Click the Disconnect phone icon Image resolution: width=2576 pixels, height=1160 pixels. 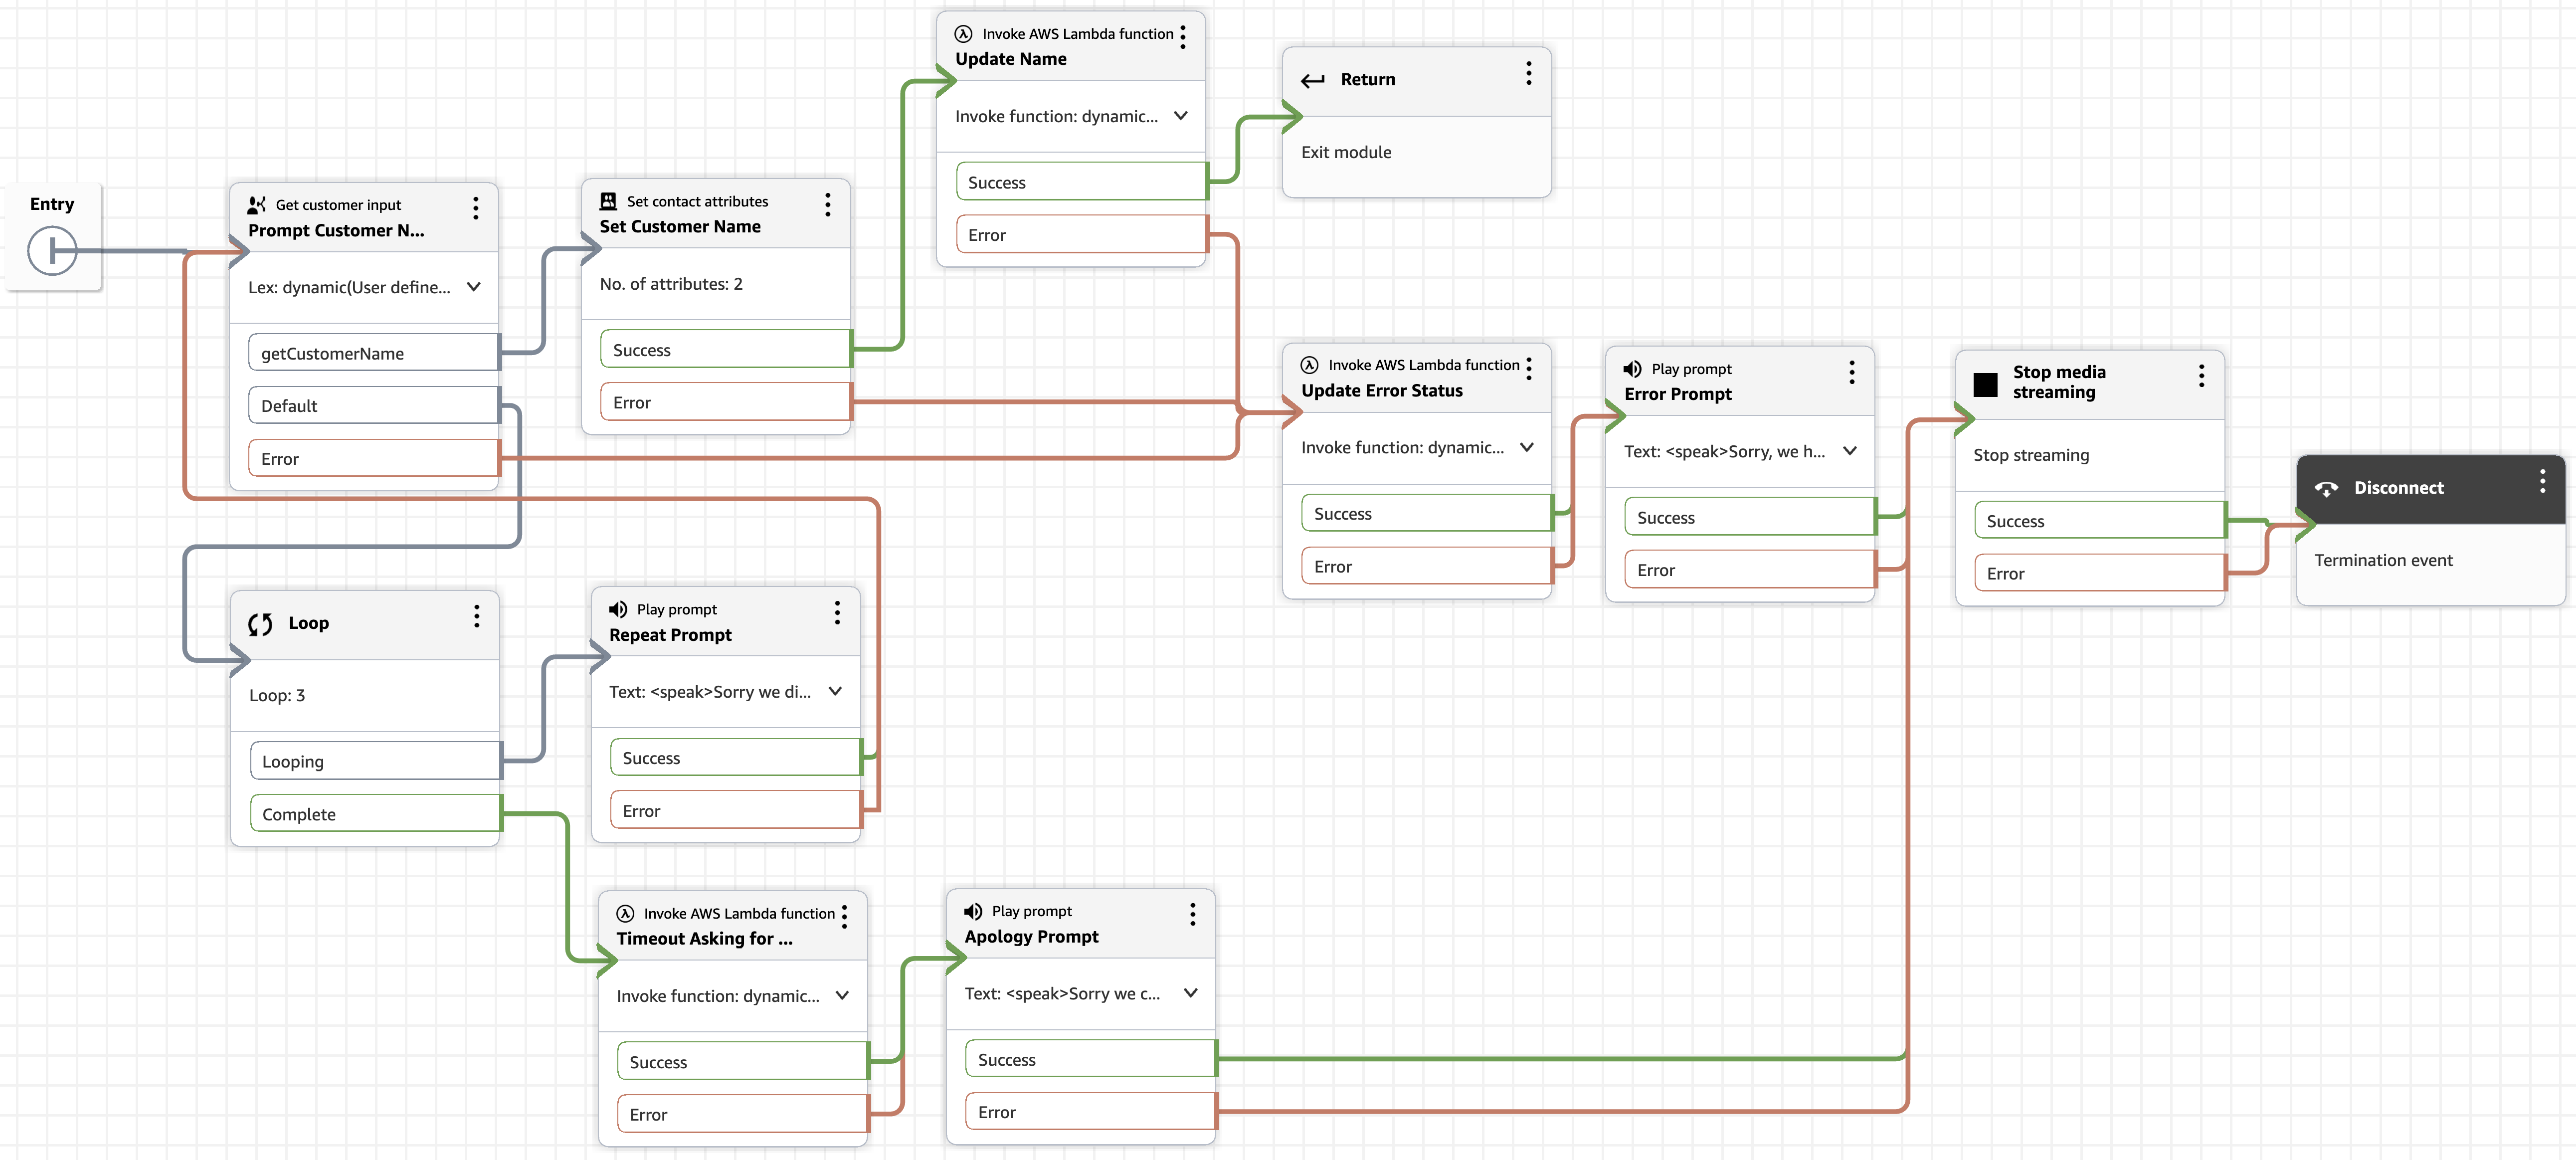[x=2326, y=488]
